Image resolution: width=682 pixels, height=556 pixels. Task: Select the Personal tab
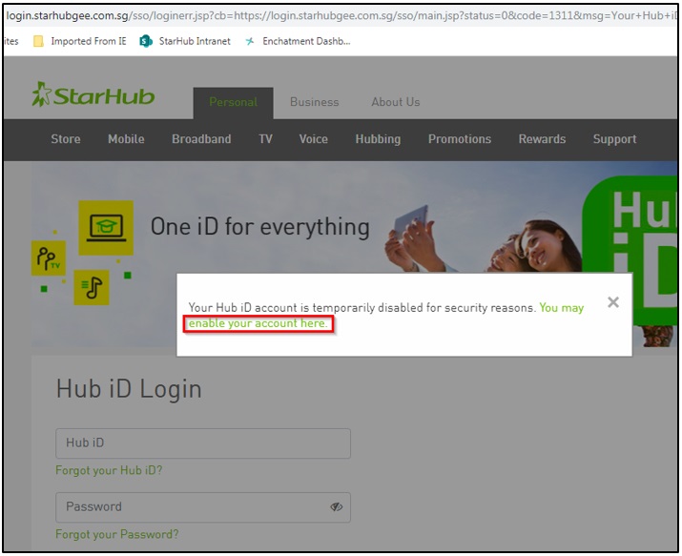tap(234, 103)
